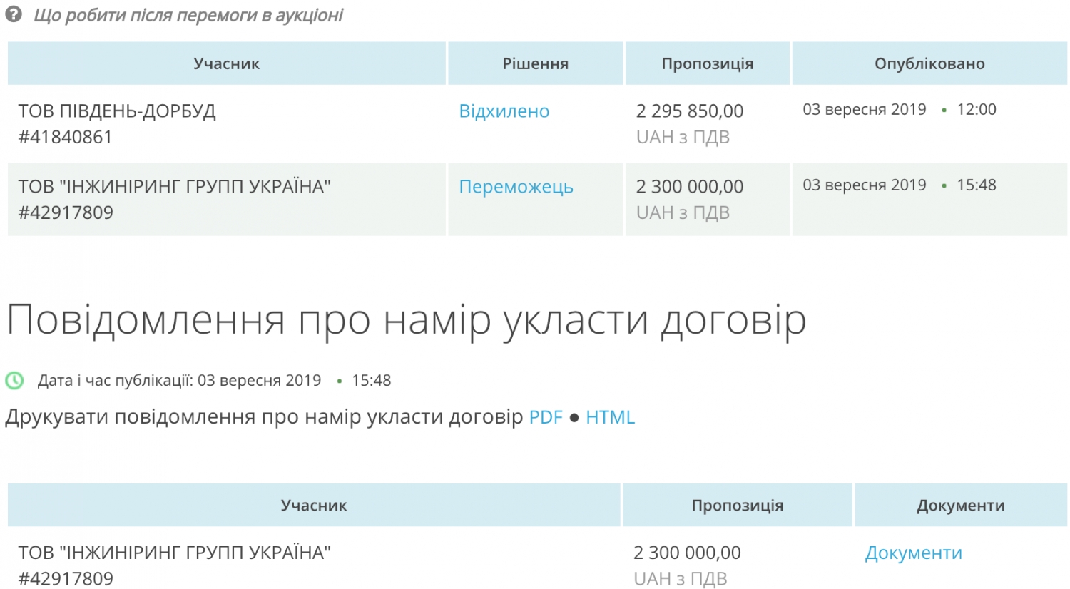Click the question mark help icon
The width and height of the screenshot is (1070, 589).
pyautogui.click(x=14, y=14)
